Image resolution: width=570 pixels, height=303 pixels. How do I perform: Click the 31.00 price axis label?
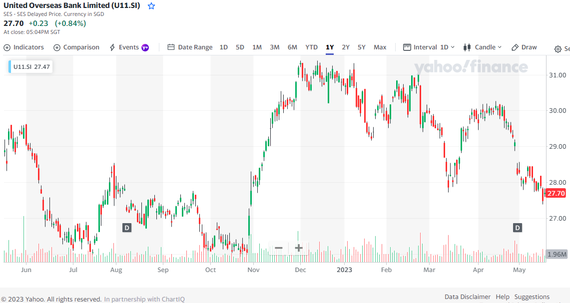coord(558,75)
